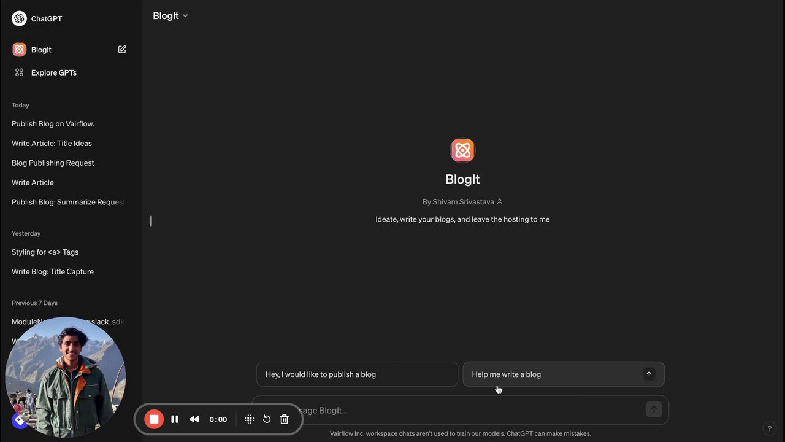785x442 pixels.
Task: Collapse the sidebar using the handle
Action: (x=150, y=220)
